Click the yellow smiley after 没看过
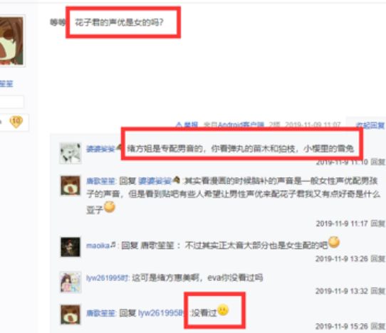This screenshot has height=333, width=386. 223,310
